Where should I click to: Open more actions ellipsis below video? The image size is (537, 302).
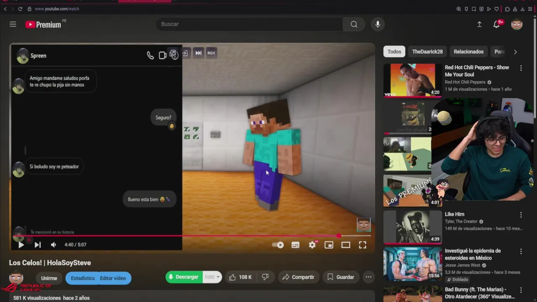pos(368,277)
